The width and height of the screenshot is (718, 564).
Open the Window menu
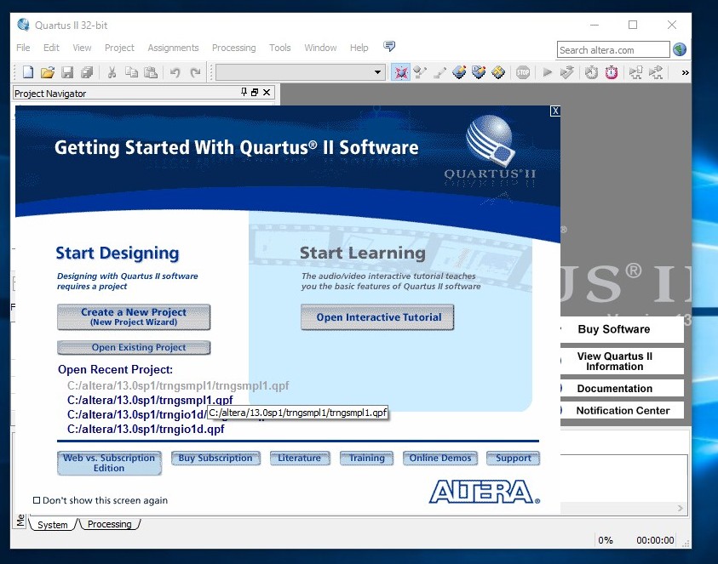pos(320,48)
